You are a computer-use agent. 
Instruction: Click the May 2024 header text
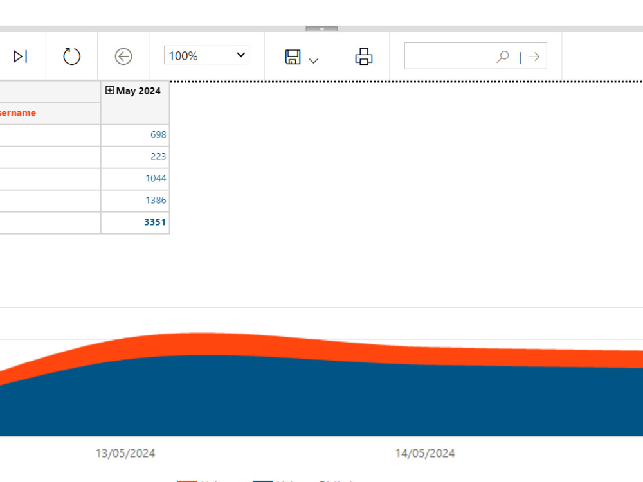click(x=138, y=91)
